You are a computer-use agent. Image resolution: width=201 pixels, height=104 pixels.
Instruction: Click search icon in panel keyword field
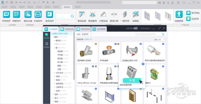[163, 34]
